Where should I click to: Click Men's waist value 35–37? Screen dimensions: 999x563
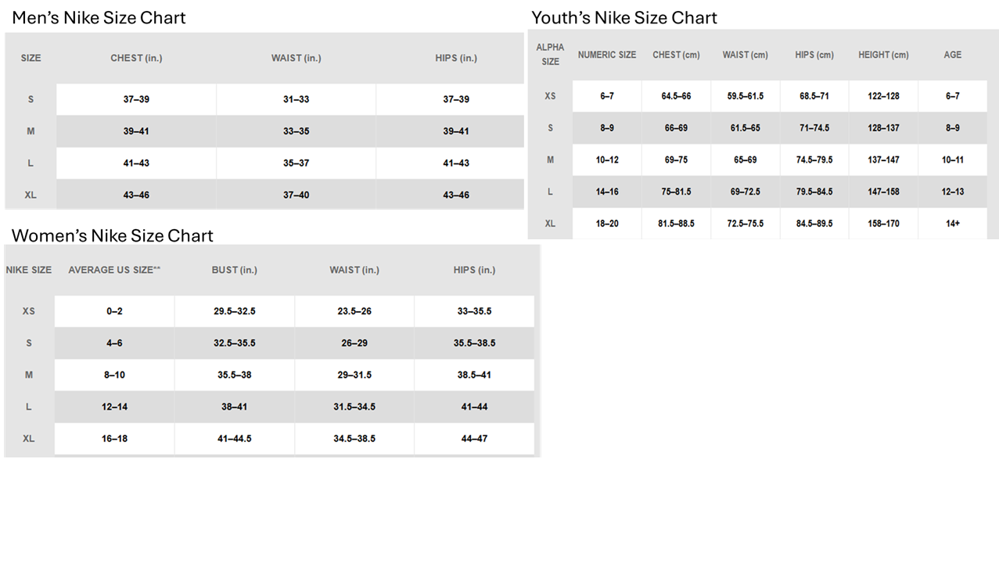(296, 163)
